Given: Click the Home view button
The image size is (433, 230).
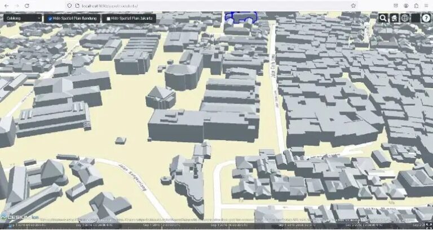Looking at the screenshot, I should [x=394, y=18].
